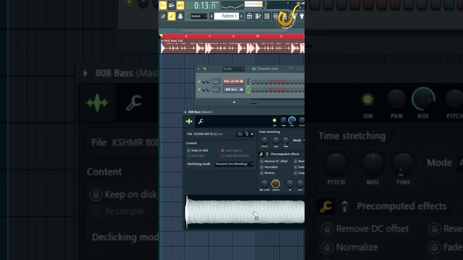The width and height of the screenshot is (463, 260).
Task: Adjust the VOL knob in 808 Bass window
Action: 292,120
